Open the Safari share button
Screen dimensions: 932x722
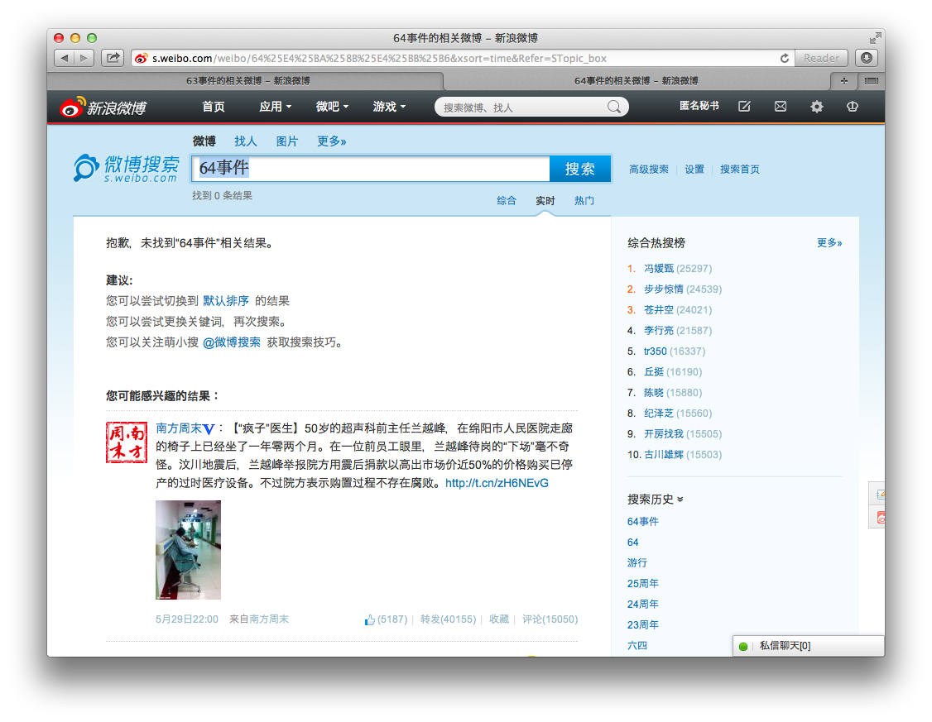[x=113, y=58]
